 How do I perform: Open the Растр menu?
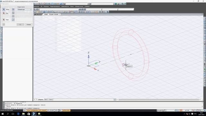pos(72,6)
